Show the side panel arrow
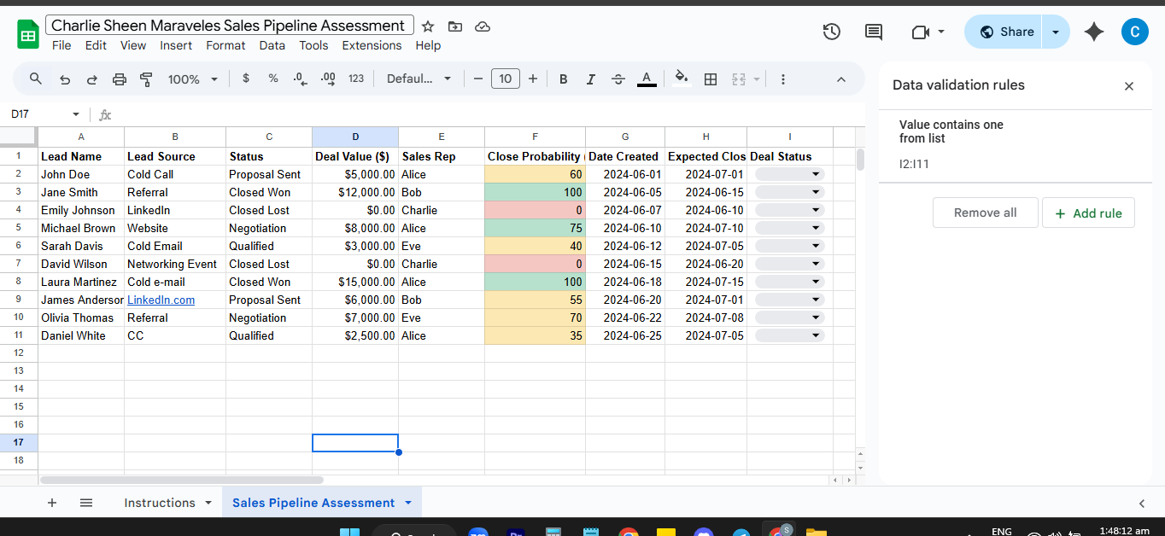This screenshot has height=536, width=1165. pyautogui.click(x=1142, y=504)
